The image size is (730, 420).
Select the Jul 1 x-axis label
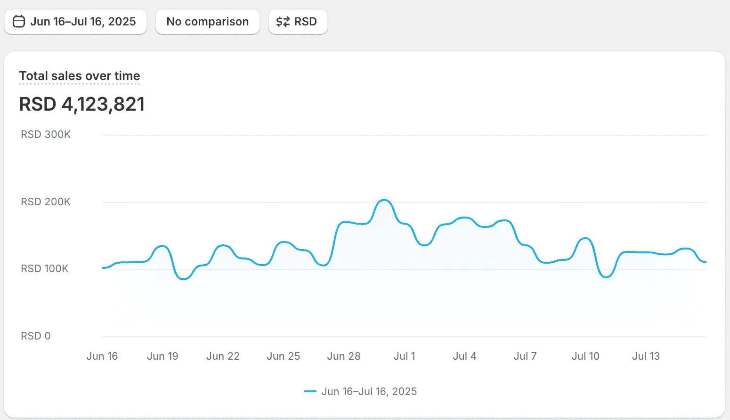(x=404, y=356)
